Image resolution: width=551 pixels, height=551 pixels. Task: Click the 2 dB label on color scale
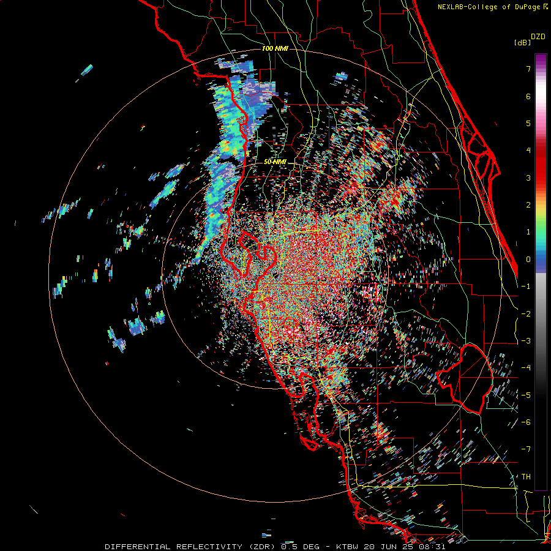tap(528, 205)
